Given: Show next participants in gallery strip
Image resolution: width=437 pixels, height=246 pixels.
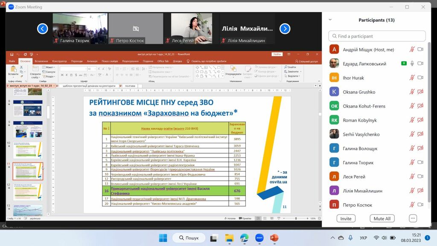Looking at the screenshot, I should tap(285, 29).
